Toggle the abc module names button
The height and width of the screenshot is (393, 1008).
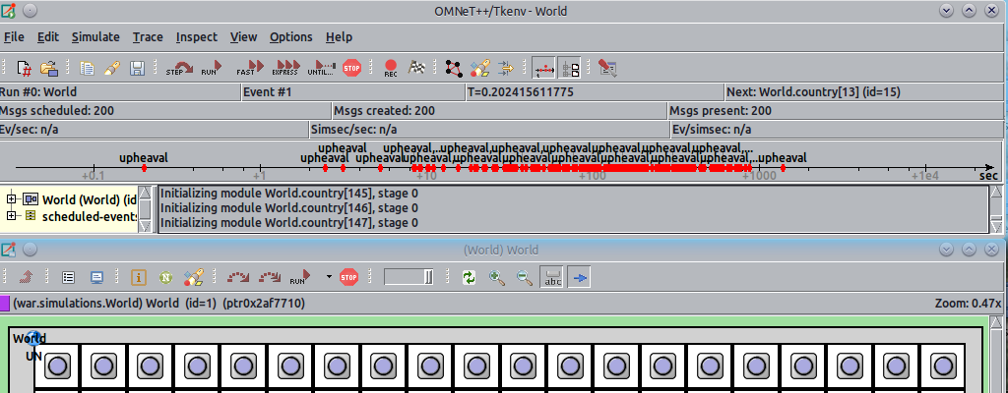(553, 278)
